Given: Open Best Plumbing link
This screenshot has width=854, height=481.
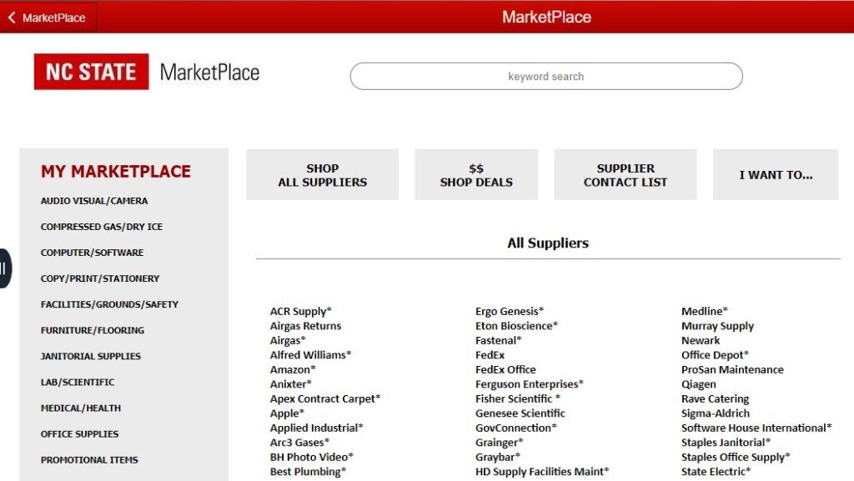Looking at the screenshot, I should [x=308, y=472].
